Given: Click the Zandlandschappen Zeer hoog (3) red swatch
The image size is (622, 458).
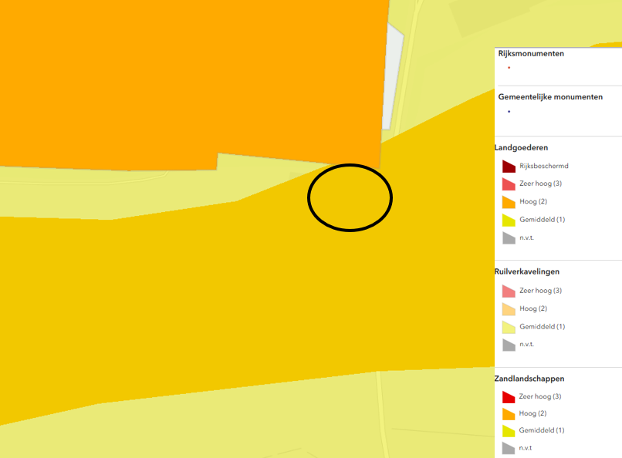Looking at the screenshot, I should [509, 397].
